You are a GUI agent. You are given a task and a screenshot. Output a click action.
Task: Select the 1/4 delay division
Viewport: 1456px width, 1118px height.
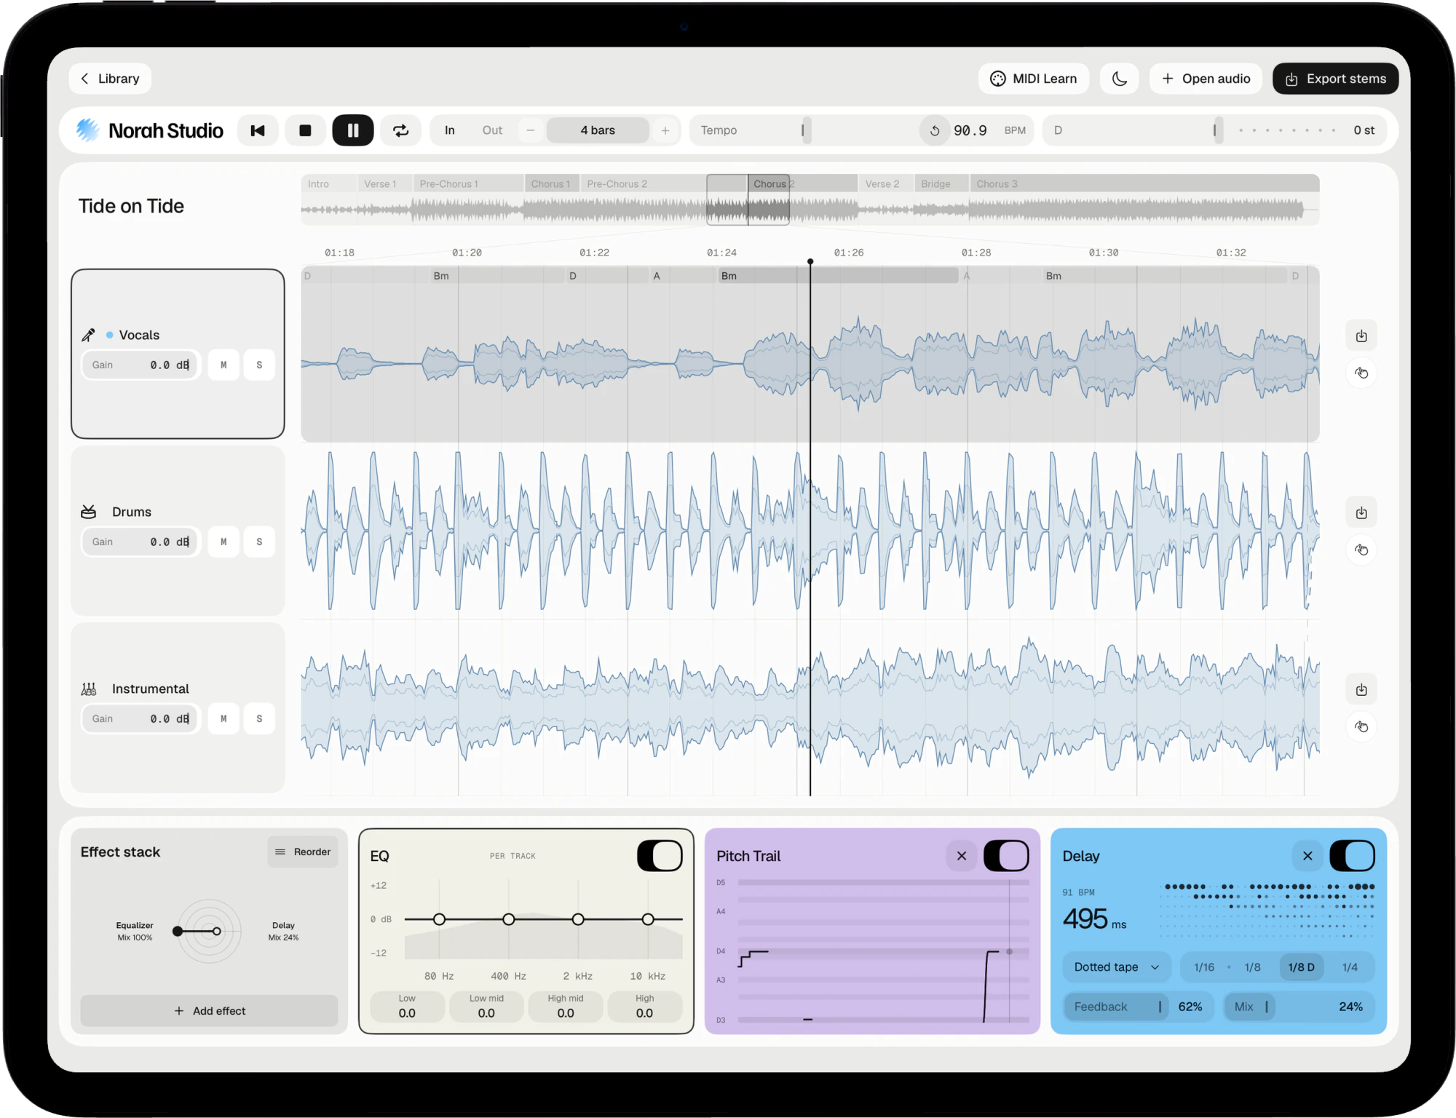1350,967
